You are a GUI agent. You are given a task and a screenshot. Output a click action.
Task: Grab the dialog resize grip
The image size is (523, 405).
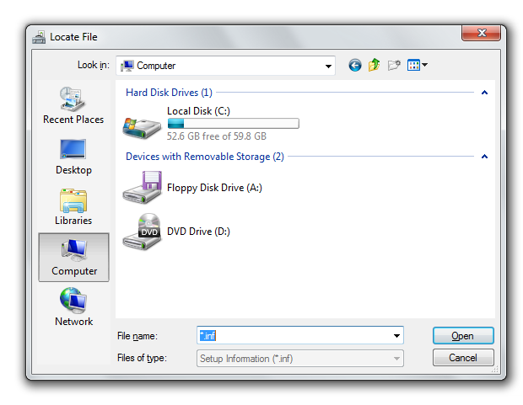pyautogui.click(x=495, y=369)
